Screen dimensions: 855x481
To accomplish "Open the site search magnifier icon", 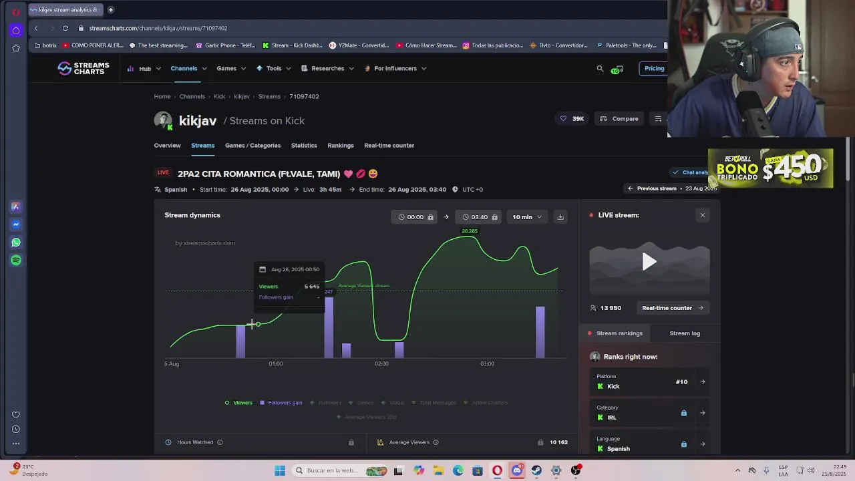I will tap(600, 68).
